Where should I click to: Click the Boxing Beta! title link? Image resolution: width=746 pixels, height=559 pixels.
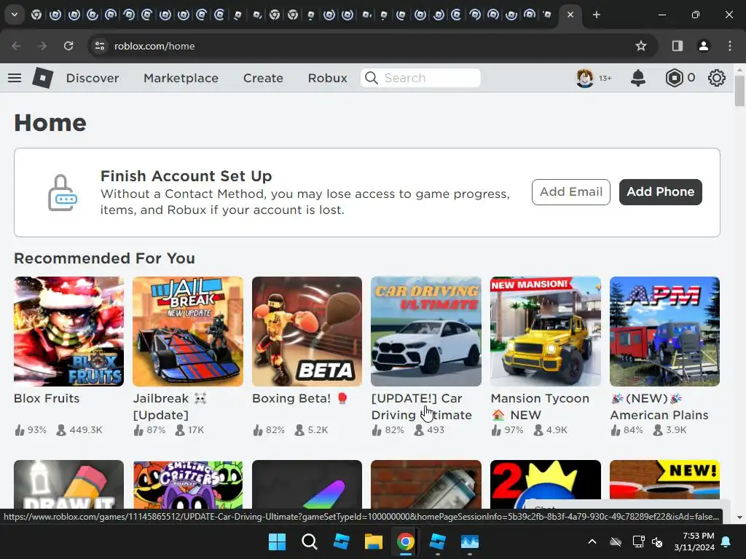pyautogui.click(x=299, y=398)
